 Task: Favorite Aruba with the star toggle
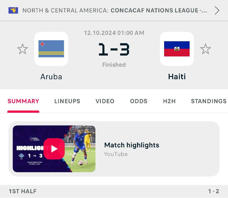pyautogui.click(x=23, y=49)
